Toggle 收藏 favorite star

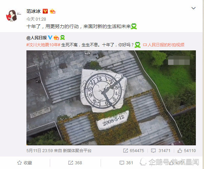tap(25, 163)
